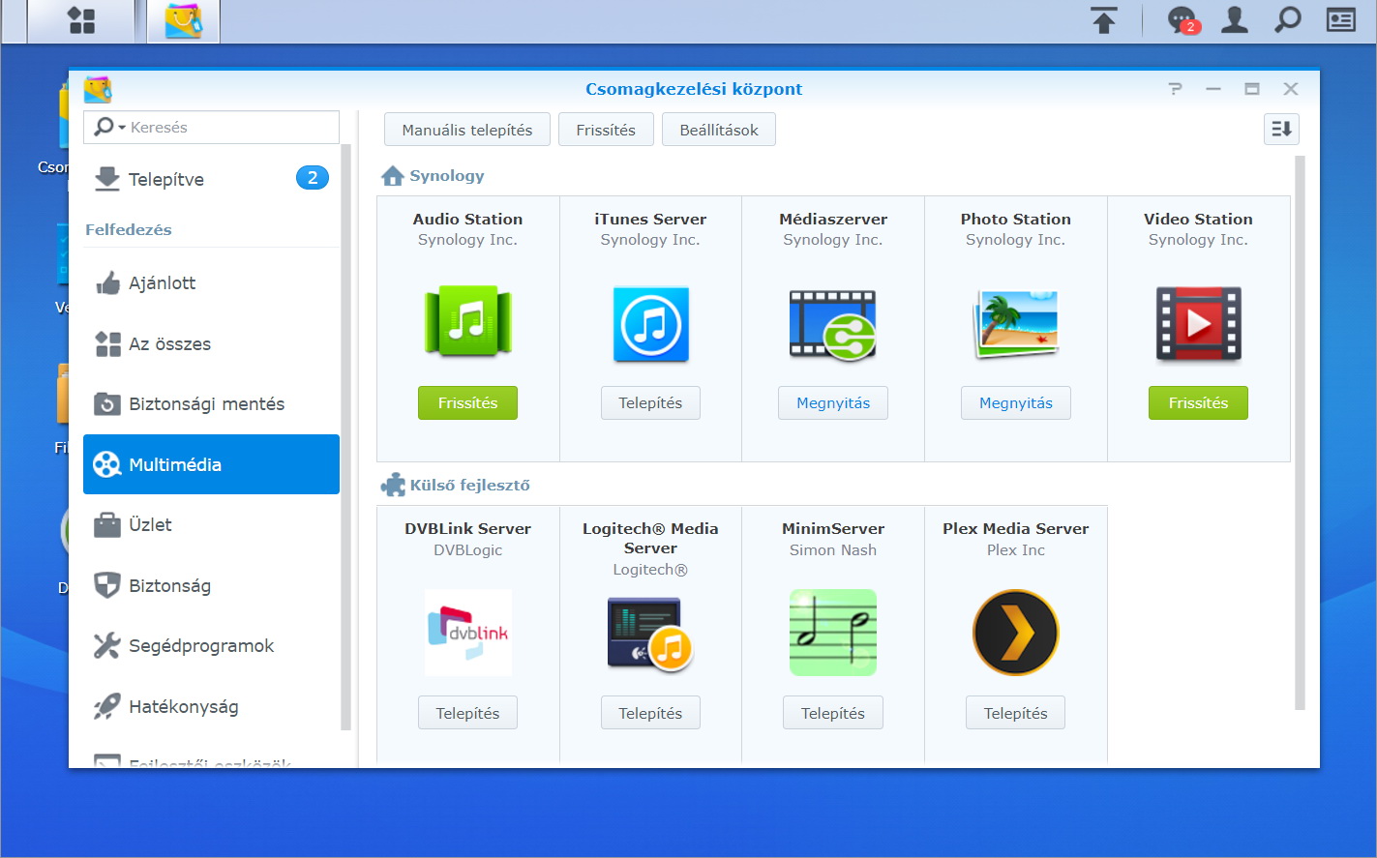1377x858 pixels.
Task: Select the Üzlet category
Action: [x=211, y=525]
